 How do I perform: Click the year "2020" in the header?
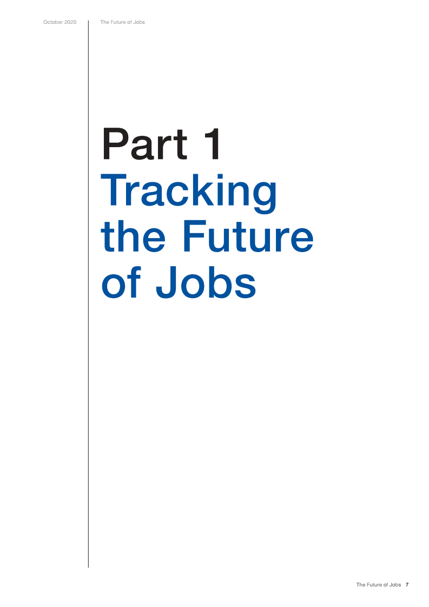70,22
